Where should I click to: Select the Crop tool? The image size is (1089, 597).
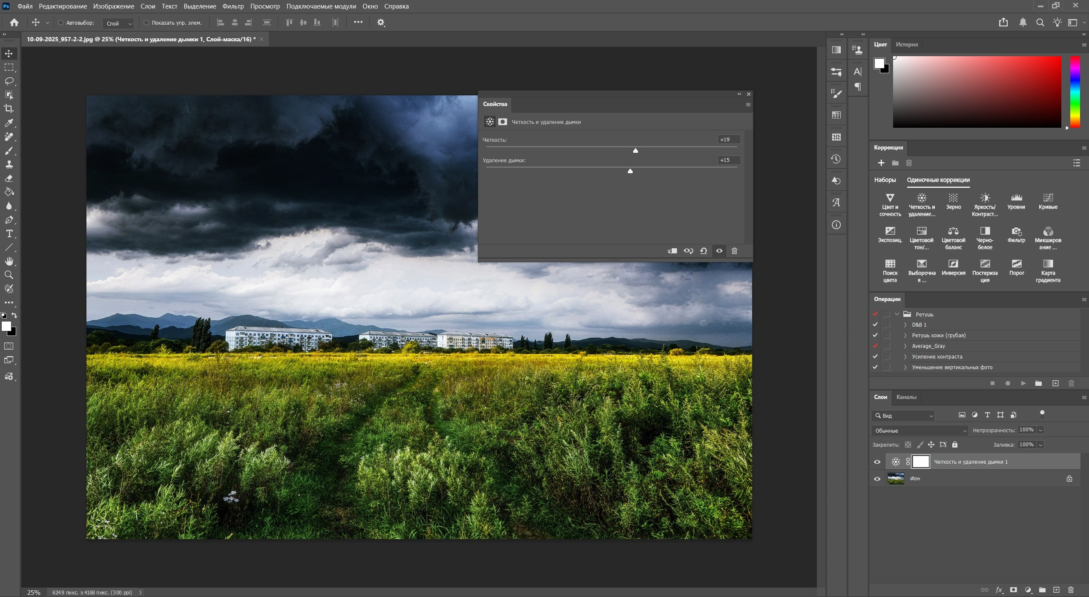9,109
